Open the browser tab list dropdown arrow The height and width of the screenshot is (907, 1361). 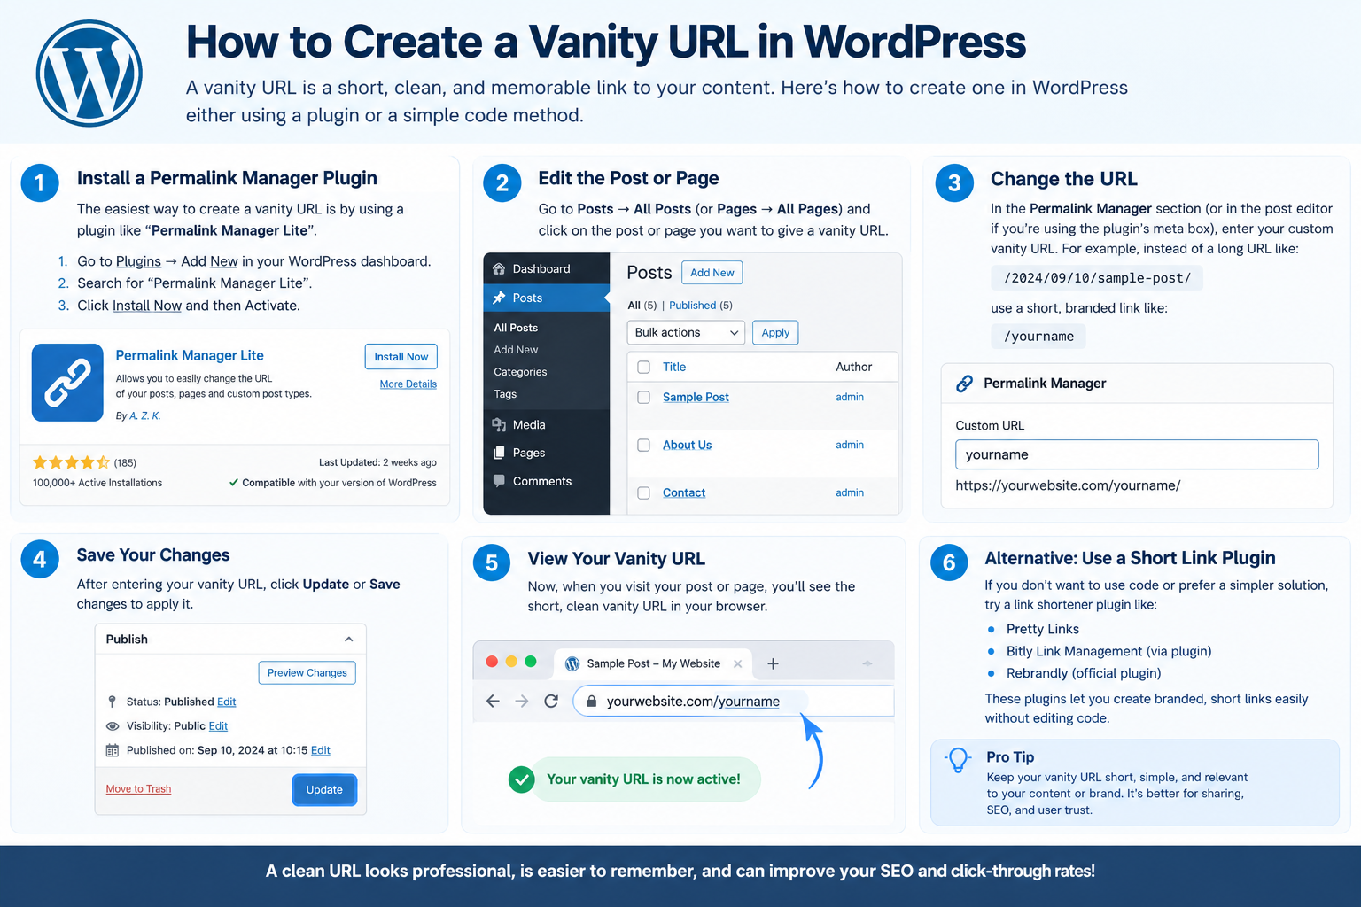pyautogui.click(x=867, y=663)
